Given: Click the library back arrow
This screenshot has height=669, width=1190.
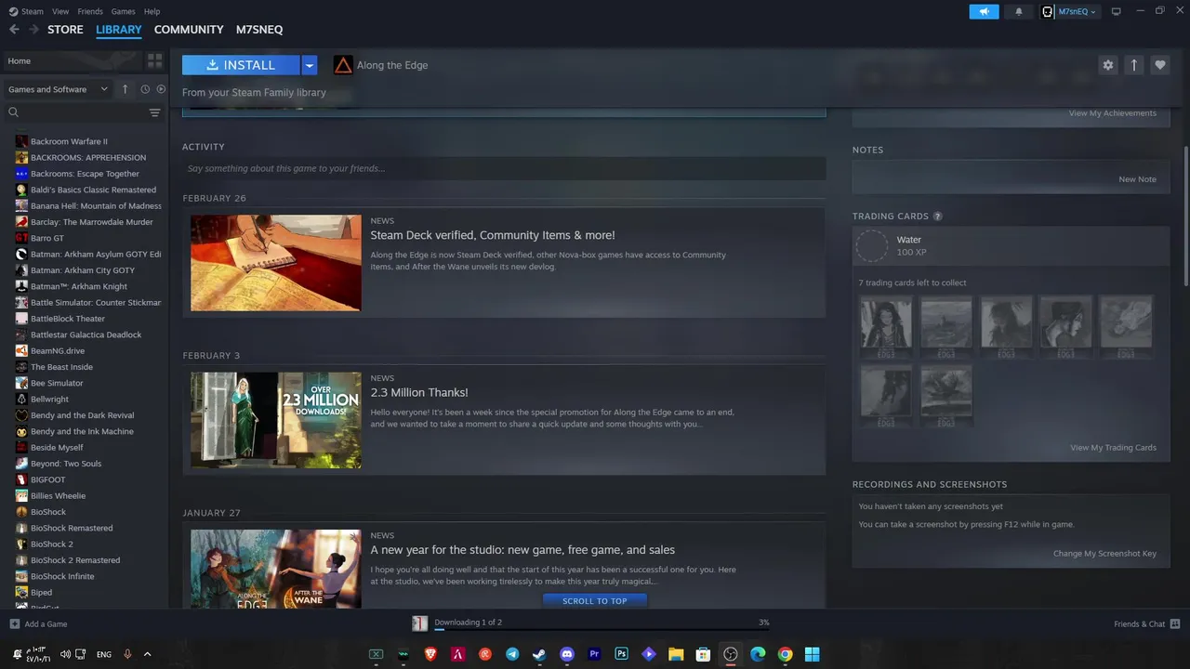Looking at the screenshot, I should [x=14, y=30].
